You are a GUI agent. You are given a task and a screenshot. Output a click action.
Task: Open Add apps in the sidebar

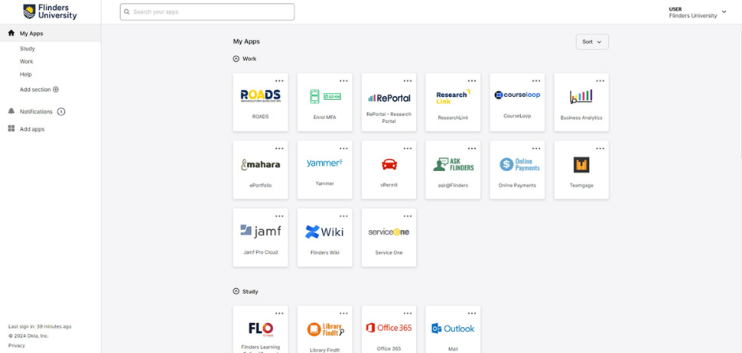(31, 129)
